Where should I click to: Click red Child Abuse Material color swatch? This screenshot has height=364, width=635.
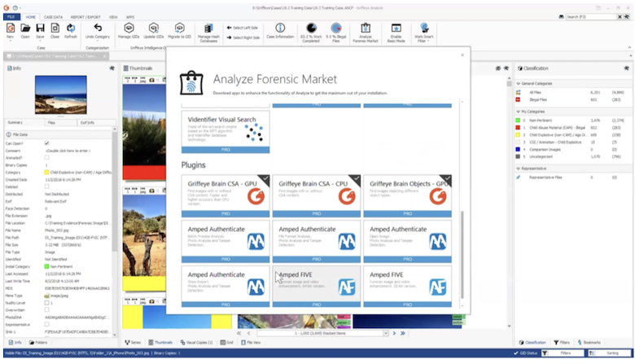coord(518,128)
